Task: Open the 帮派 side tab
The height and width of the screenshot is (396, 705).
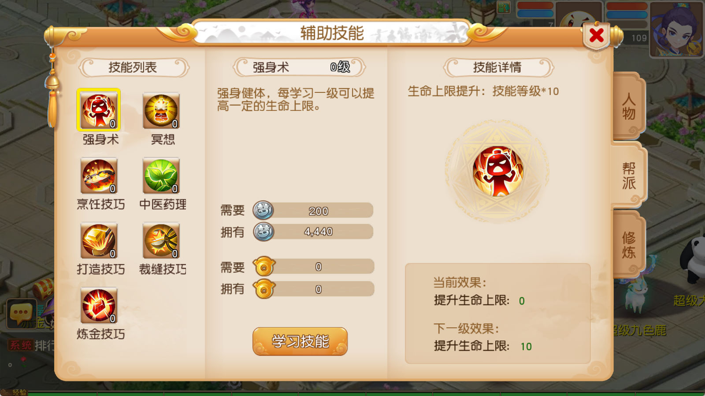Action: tap(628, 175)
